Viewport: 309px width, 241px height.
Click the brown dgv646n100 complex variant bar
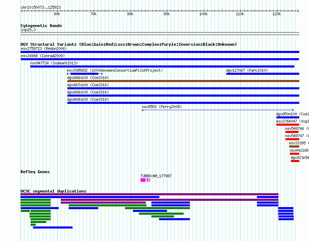(x=183, y=81)
